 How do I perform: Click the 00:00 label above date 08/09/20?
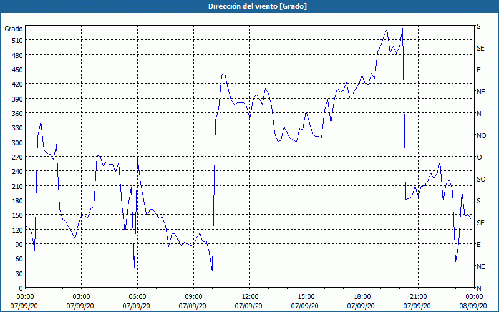click(474, 297)
